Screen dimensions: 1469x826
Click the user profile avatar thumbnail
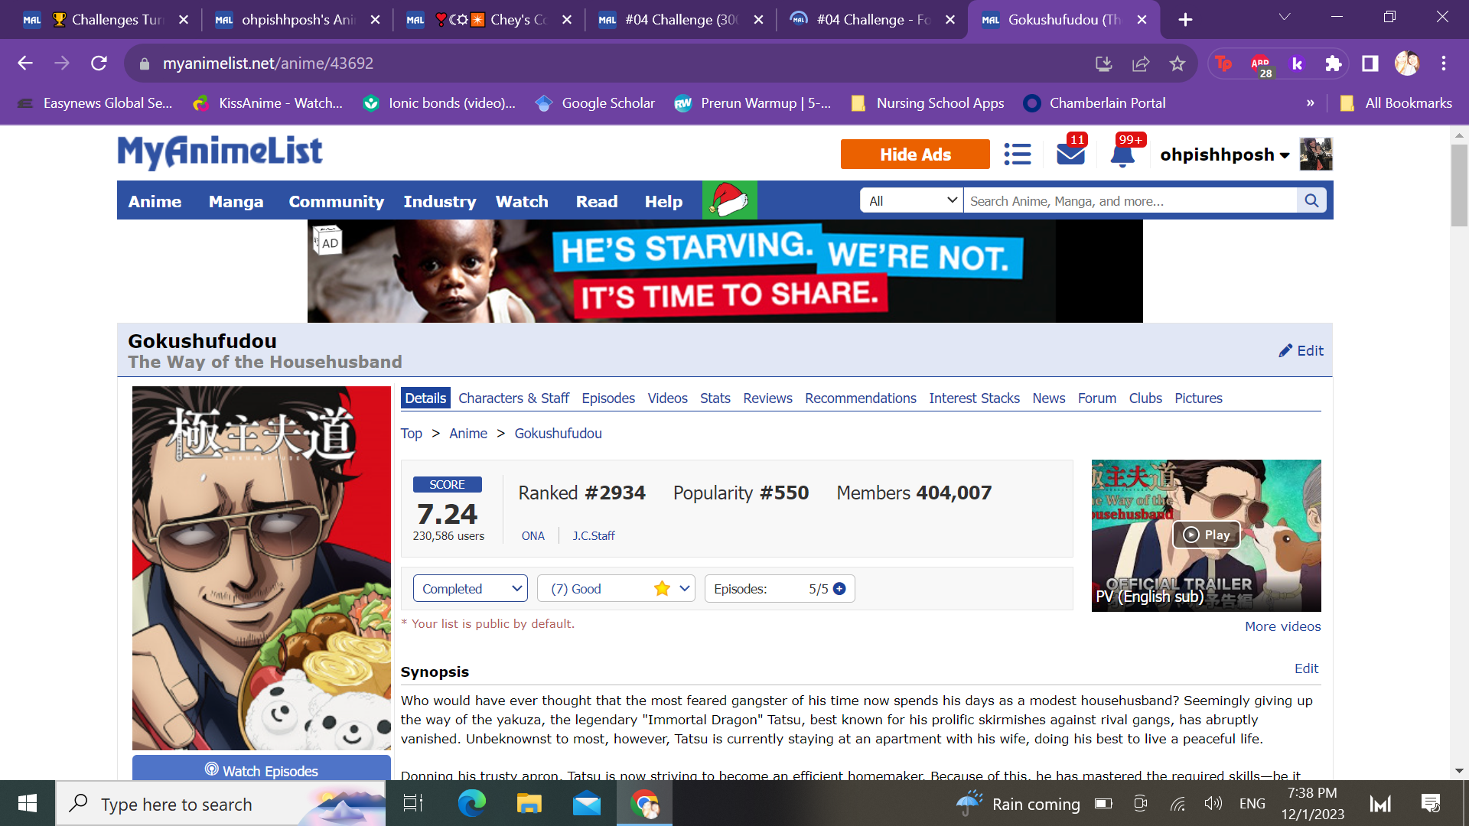pyautogui.click(x=1316, y=154)
